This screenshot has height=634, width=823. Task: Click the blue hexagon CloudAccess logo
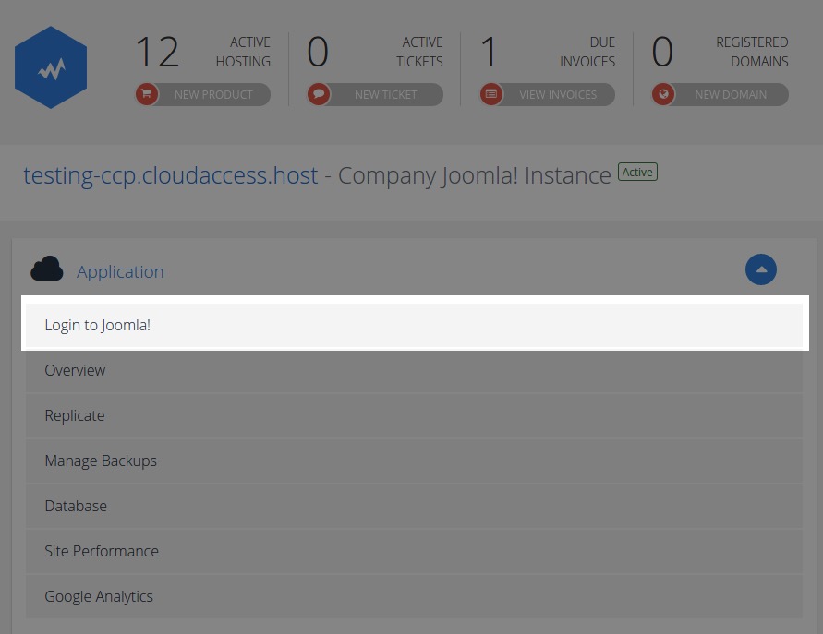pyautogui.click(x=51, y=67)
